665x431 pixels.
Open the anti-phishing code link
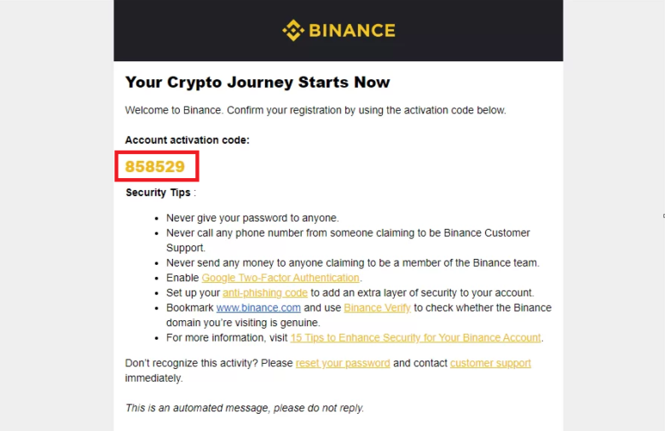[x=265, y=293]
